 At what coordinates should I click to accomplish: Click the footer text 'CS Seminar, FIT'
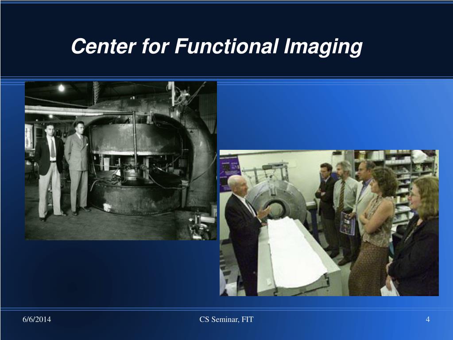coord(226,319)
